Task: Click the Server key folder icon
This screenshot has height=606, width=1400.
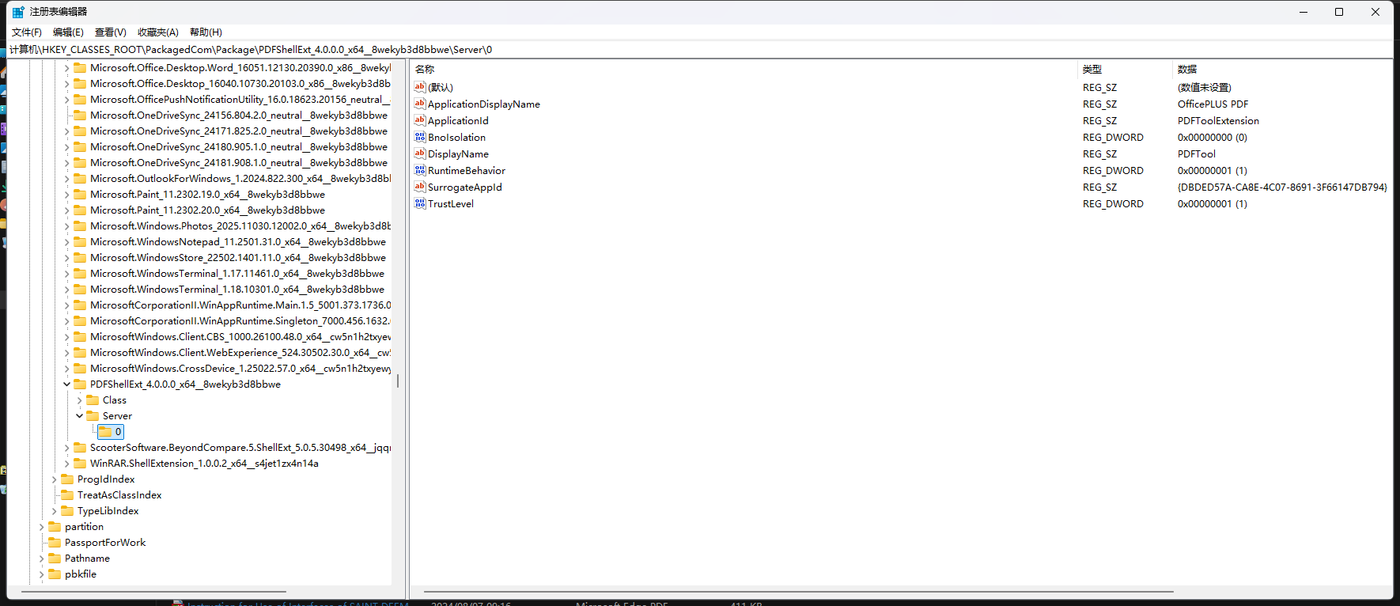Action: [93, 415]
